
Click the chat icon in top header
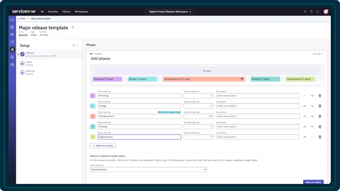tap(305, 12)
